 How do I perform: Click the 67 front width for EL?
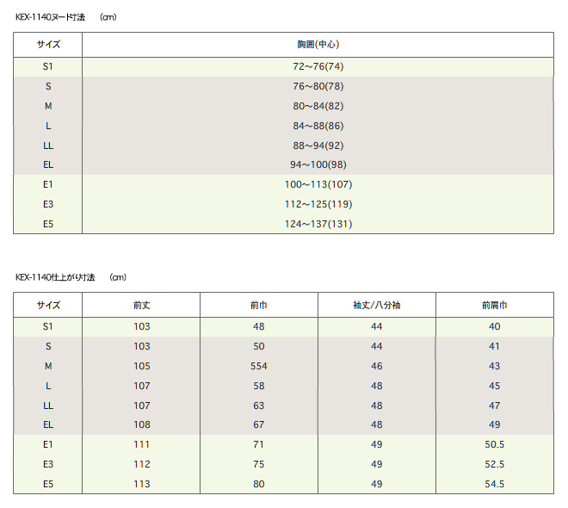pos(259,424)
